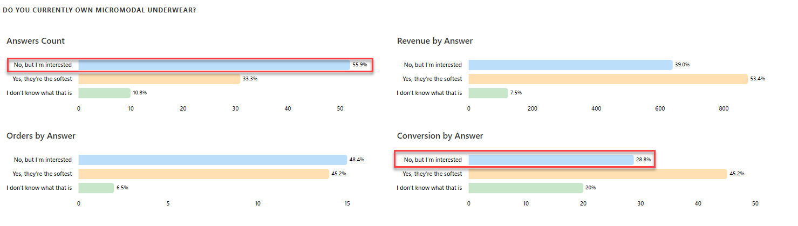Click the "Revenue by Answer" chart title

435,41
